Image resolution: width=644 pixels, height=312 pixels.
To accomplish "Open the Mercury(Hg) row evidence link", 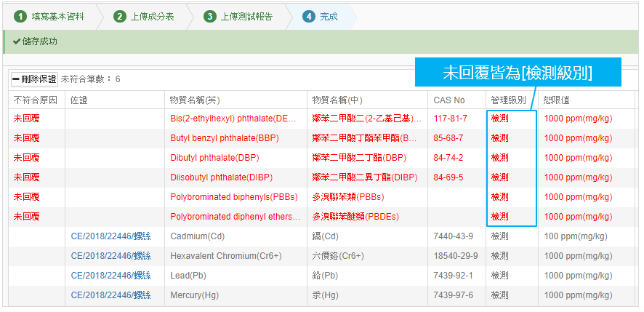I will coord(110,295).
